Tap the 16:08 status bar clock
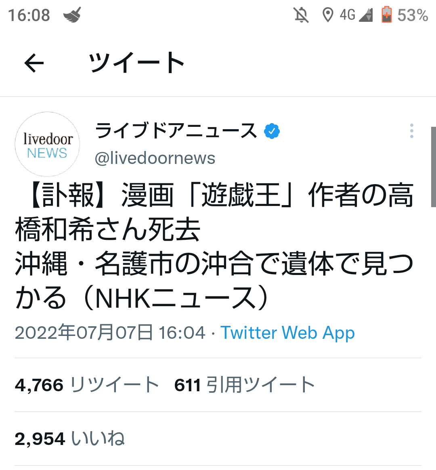 (29, 15)
